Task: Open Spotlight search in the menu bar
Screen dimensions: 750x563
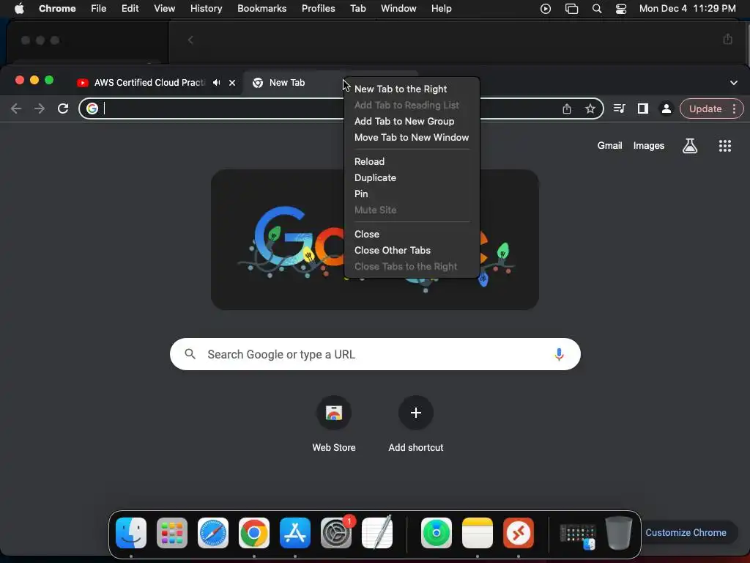Action: (x=596, y=9)
